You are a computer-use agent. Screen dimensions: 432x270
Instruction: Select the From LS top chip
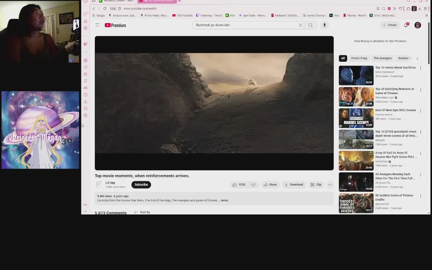359,58
